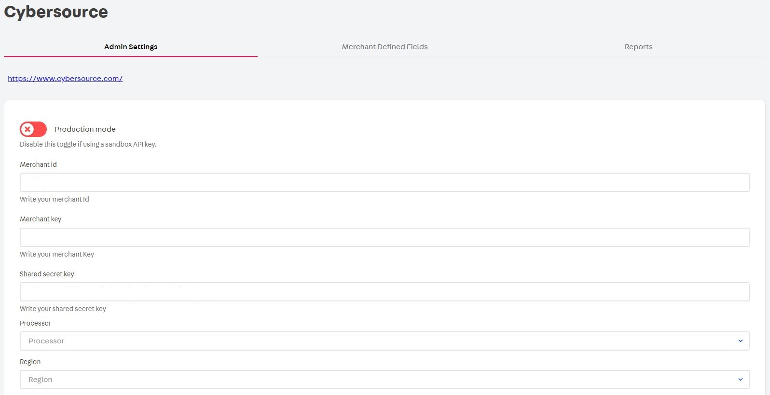Click into the Merchant key text box
The image size is (770, 395).
(x=384, y=237)
